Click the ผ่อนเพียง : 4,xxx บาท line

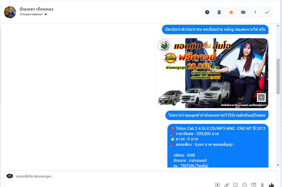coord(202,145)
